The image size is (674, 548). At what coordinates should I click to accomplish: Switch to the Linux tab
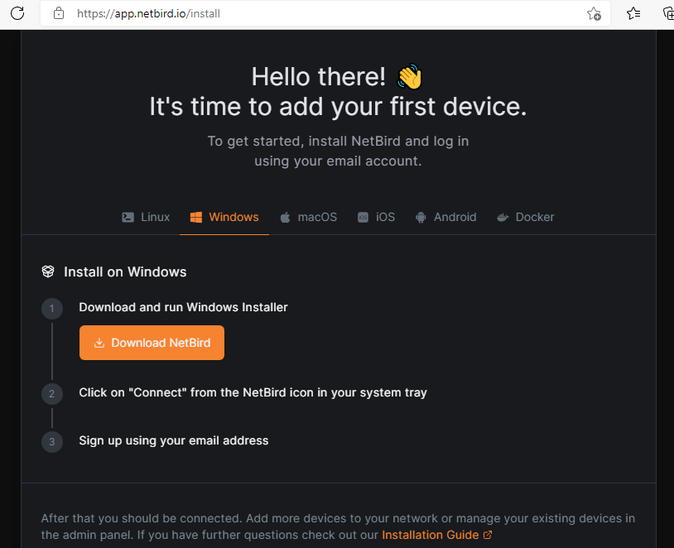[x=155, y=217]
